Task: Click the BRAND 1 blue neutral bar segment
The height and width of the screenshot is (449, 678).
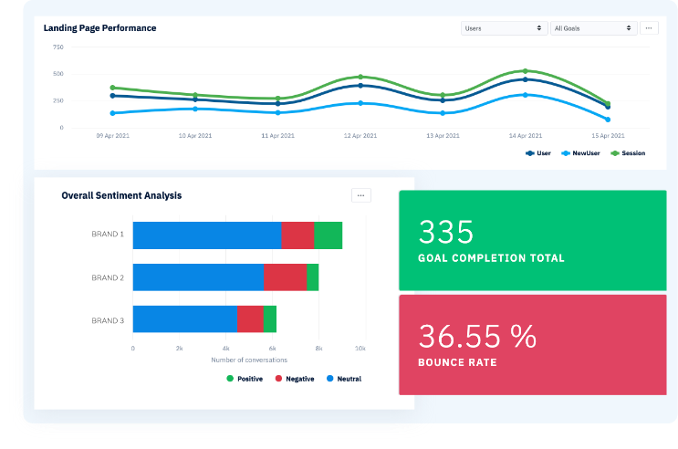Action: coord(206,235)
